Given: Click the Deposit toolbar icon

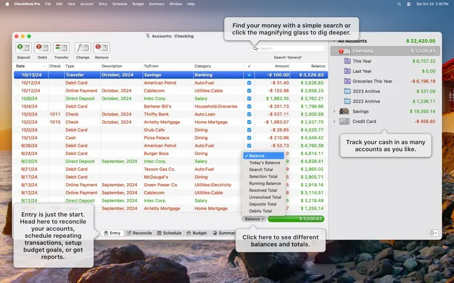Looking at the screenshot, I should tap(23, 48).
